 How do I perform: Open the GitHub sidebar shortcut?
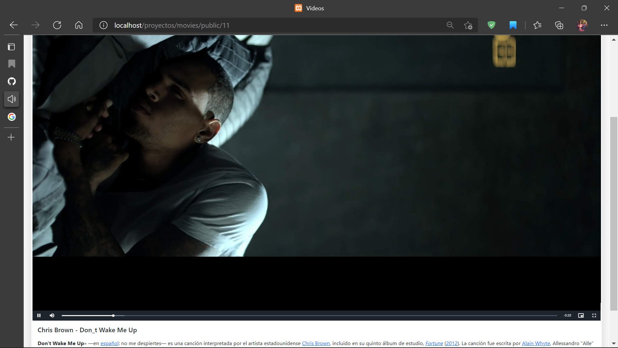[12, 81]
